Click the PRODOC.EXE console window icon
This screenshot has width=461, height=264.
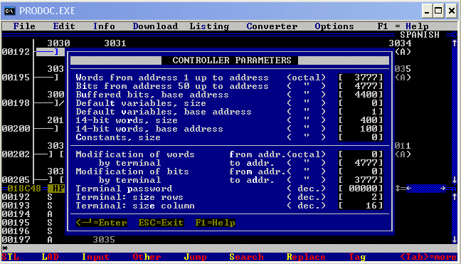[x=9, y=11]
